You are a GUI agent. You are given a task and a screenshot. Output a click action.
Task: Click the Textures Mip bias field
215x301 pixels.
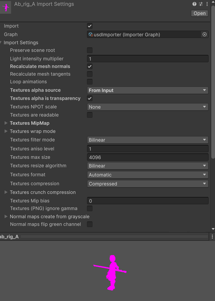[x=148, y=201]
